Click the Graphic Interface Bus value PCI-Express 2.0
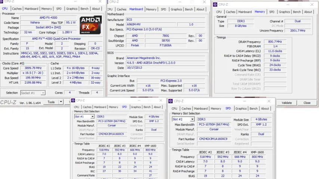Screen dimensions: 319x179 [x=171, y=81]
